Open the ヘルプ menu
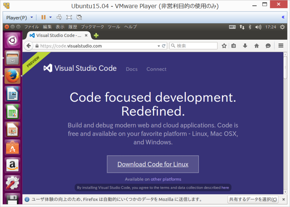This screenshot has width=290, height=207. [130, 27]
